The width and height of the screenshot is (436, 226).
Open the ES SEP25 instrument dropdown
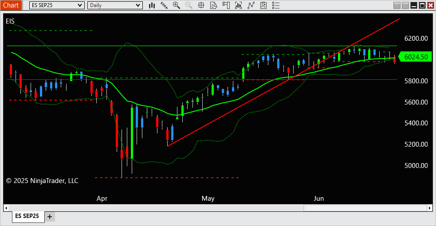coord(57,5)
